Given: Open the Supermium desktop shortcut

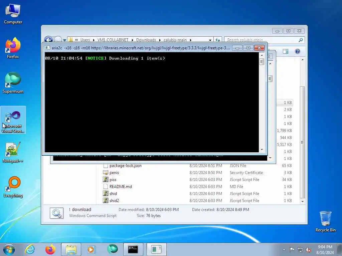Looking at the screenshot, I should (13, 83).
